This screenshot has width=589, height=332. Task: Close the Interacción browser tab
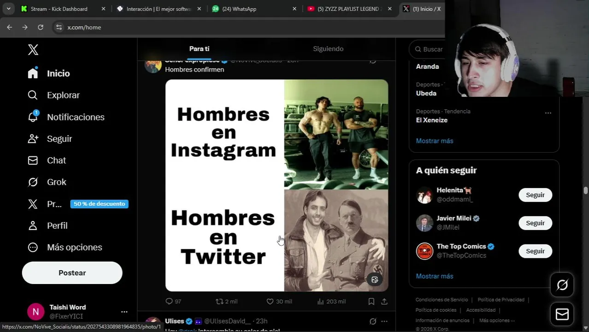[x=199, y=9]
